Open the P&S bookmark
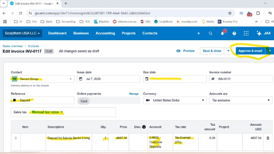Screen dimensions: 274x154 (x=146, y=22)
